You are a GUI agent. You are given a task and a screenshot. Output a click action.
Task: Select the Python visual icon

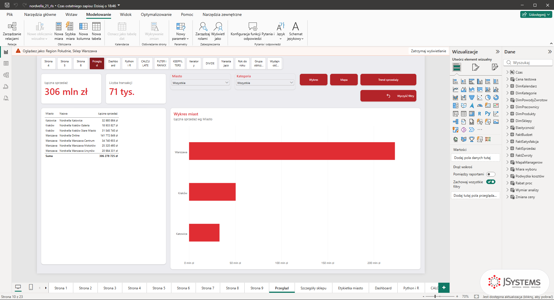[x=488, y=114]
